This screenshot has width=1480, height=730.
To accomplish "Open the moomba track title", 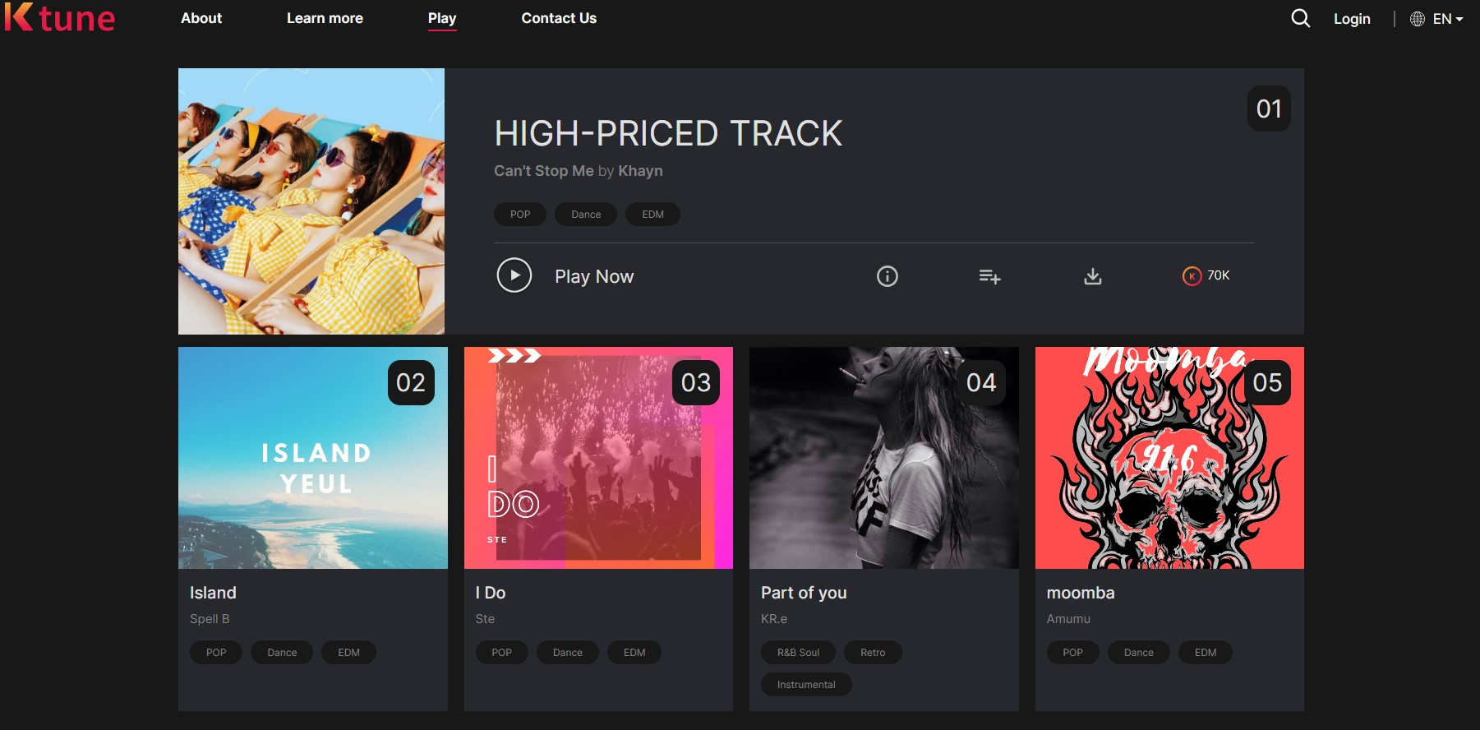I will 1081,593.
